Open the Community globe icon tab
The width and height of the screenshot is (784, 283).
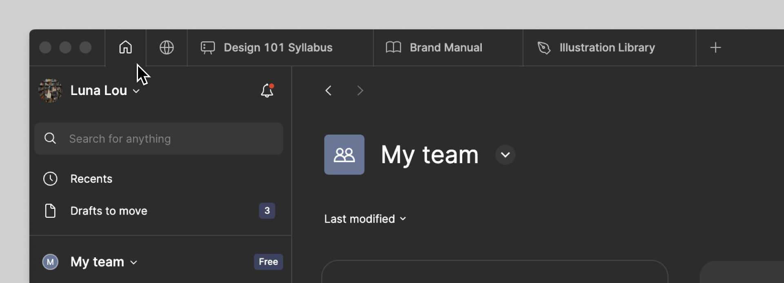click(x=167, y=47)
